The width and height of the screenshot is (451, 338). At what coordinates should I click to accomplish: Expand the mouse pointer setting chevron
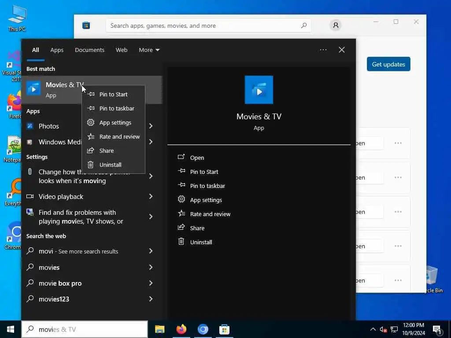click(x=151, y=176)
